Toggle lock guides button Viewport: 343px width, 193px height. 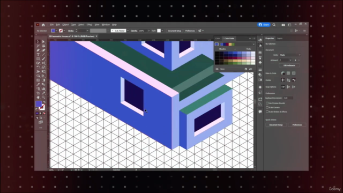tap(288, 80)
